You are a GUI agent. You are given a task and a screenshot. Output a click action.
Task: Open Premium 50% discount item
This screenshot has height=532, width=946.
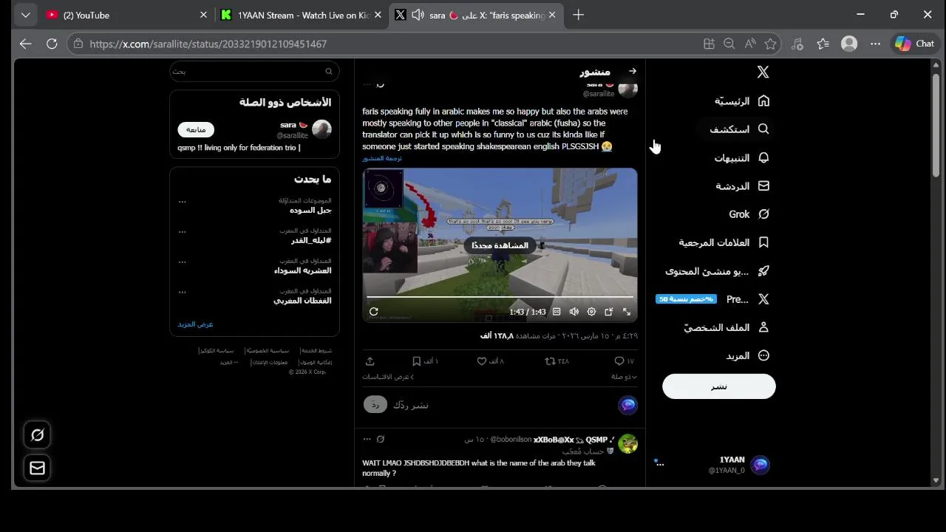(x=712, y=299)
